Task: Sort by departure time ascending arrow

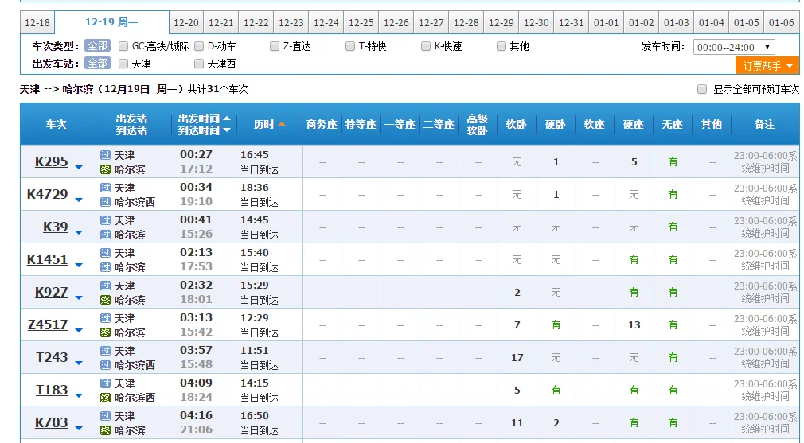Action: pyautogui.click(x=227, y=119)
